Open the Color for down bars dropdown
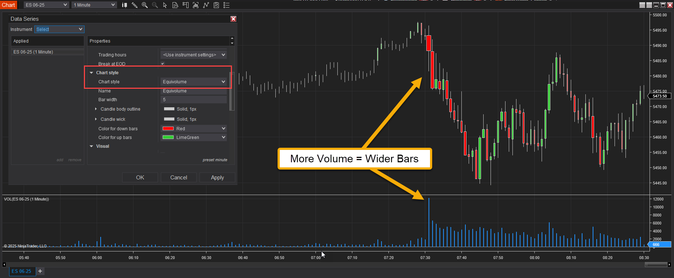 point(194,128)
